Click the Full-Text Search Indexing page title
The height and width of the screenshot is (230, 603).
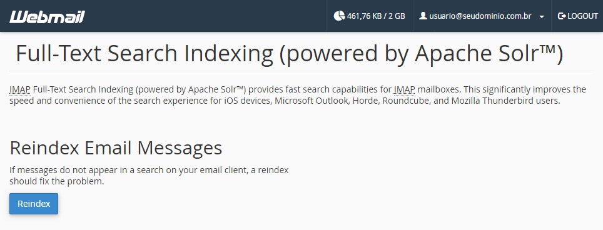(289, 53)
